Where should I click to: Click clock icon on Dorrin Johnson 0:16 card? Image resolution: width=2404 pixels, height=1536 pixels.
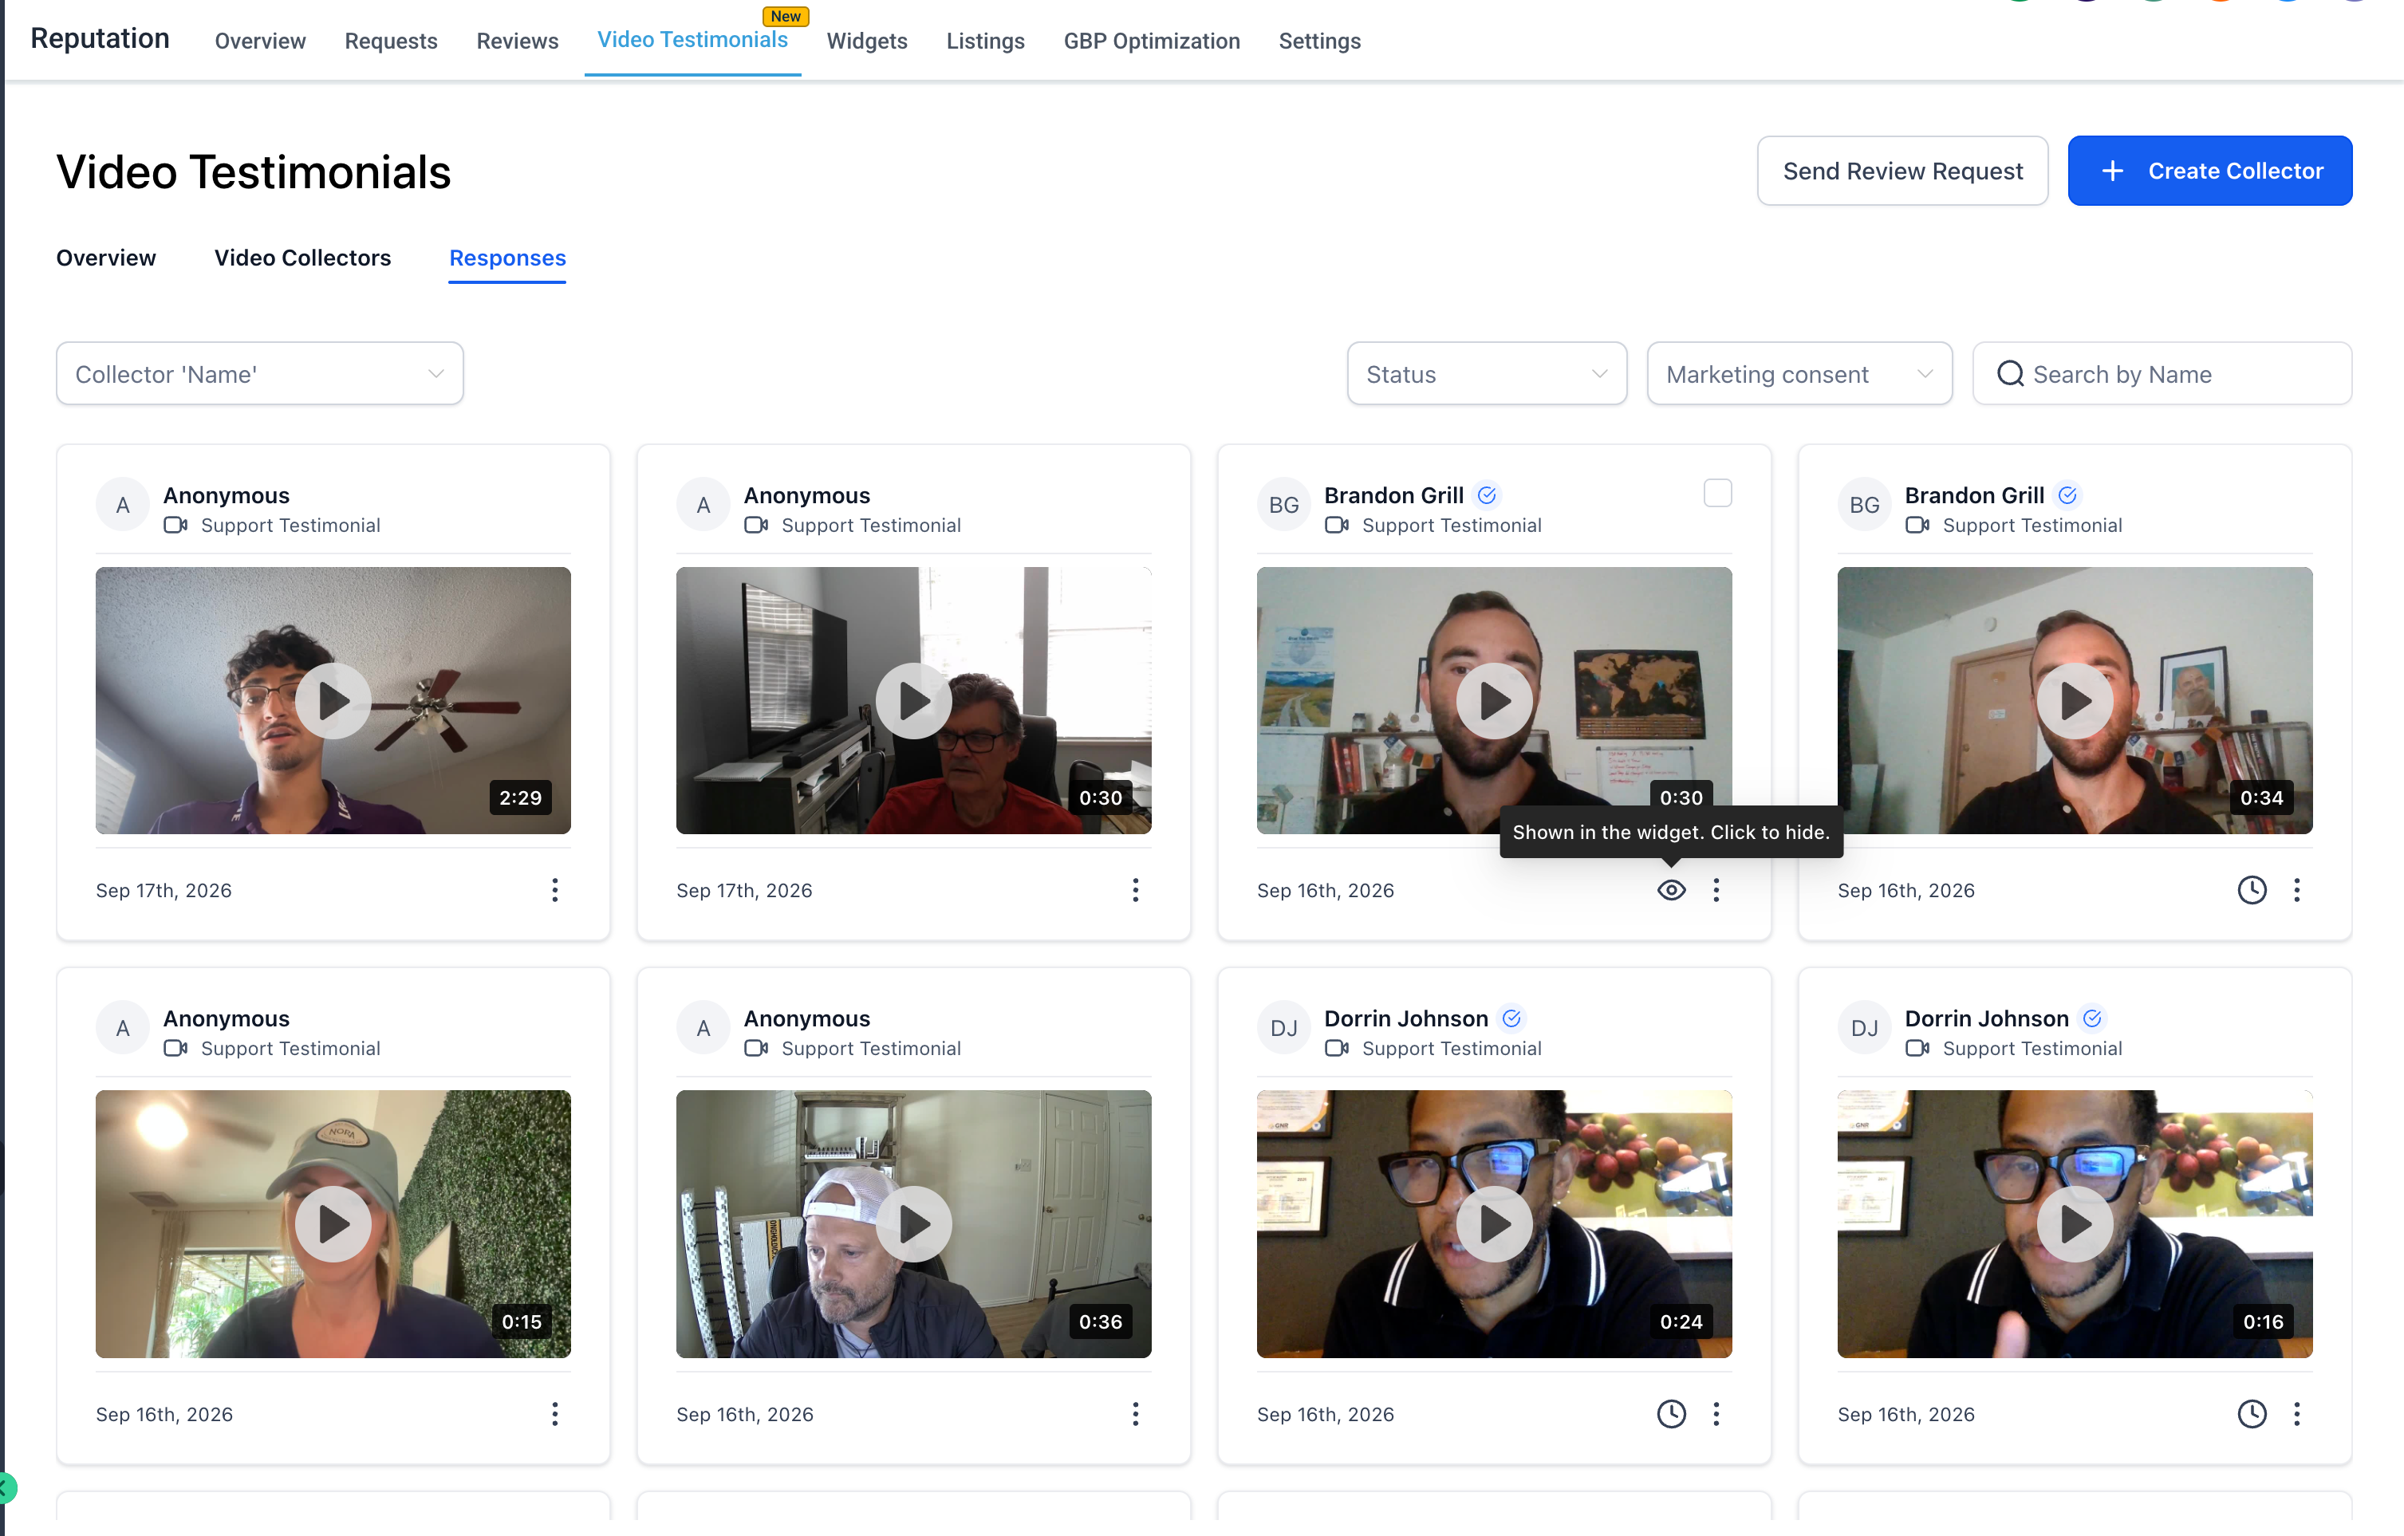pyautogui.click(x=2251, y=1413)
